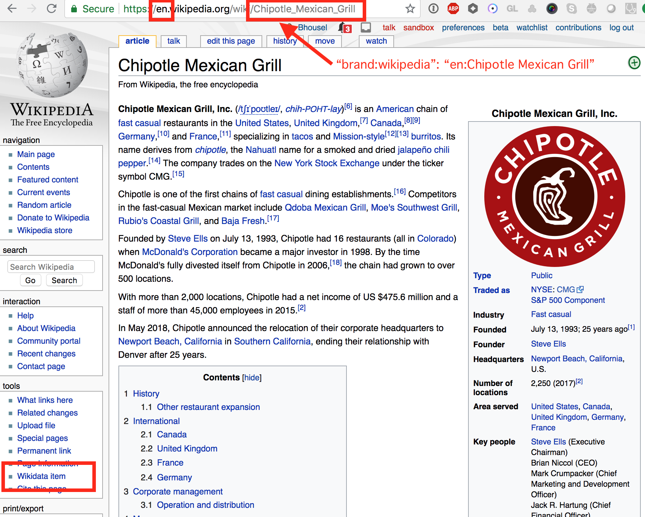
Task: Bookmark the page with the star icon
Action: 410,8
